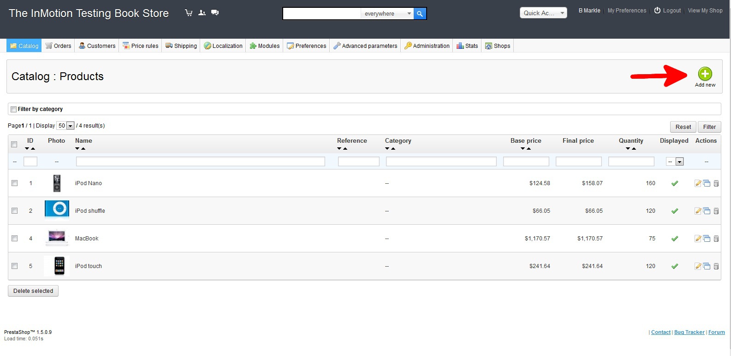
Task: Click the Forum footer link
Action: click(717, 332)
